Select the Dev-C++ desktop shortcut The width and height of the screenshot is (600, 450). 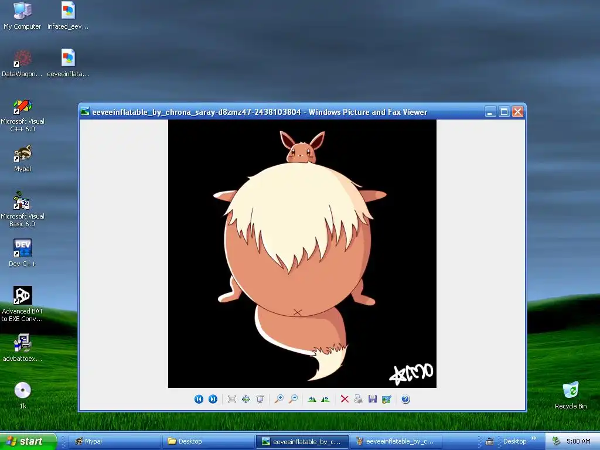click(x=22, y=253)
